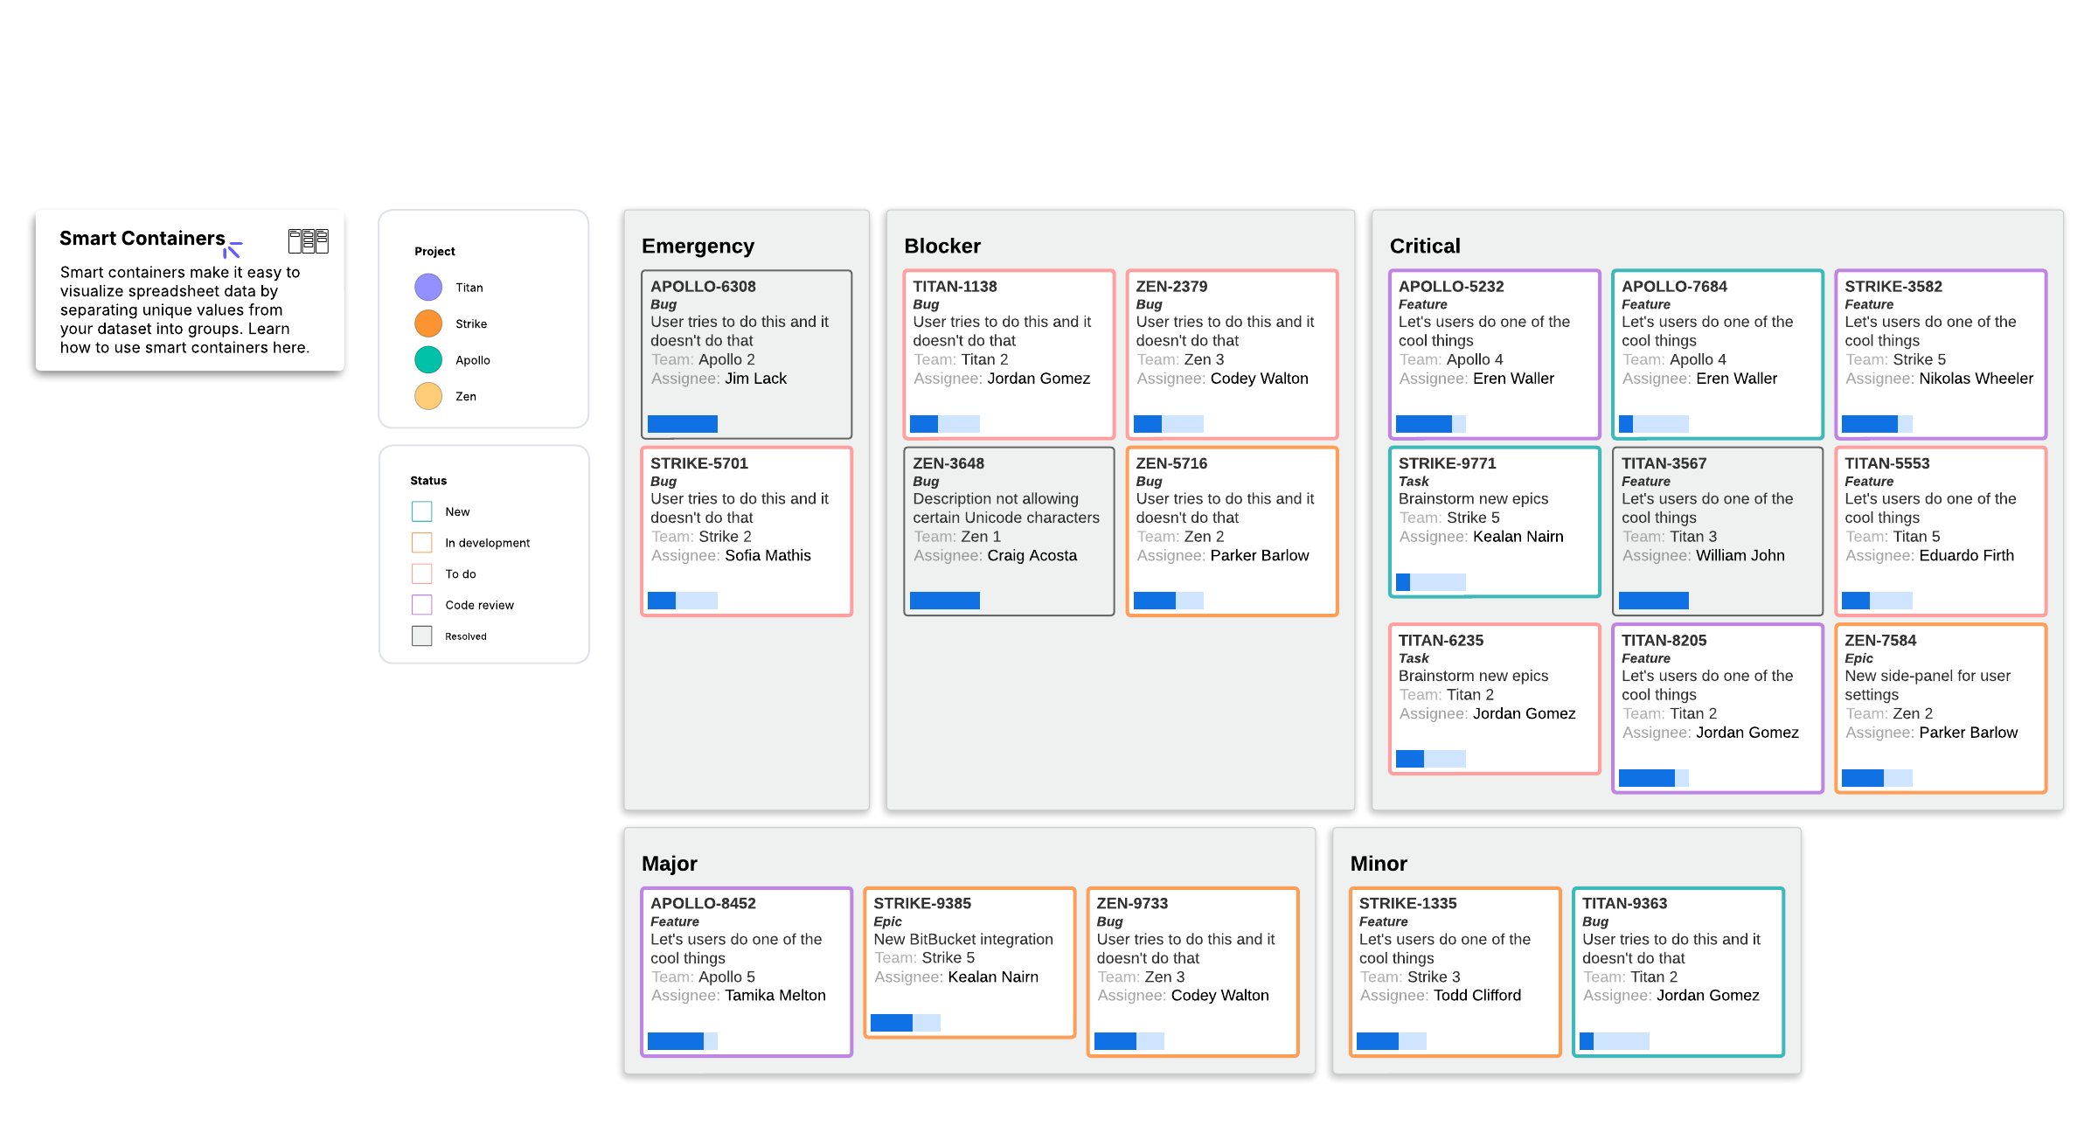This screenshot has width=2098, height=1126.
Task: Click the To do status box
Action: pyautogui.click(x=422, y=573)
